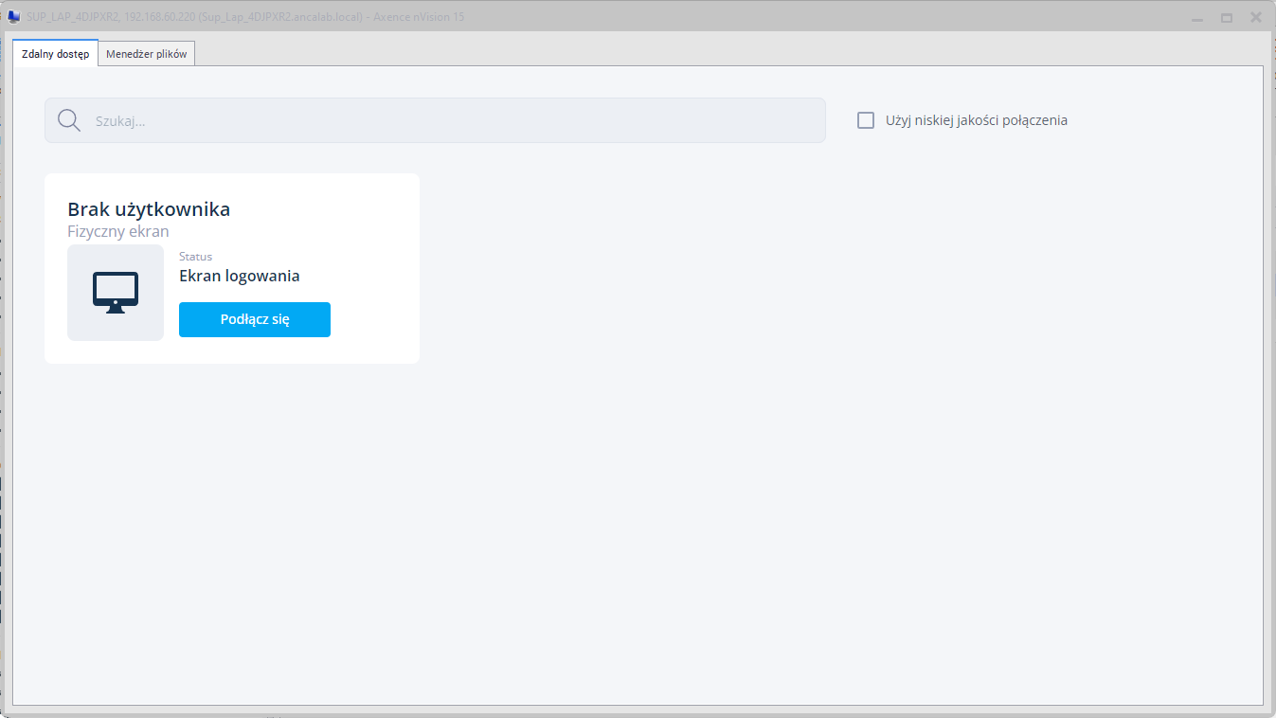
Task: Click the 'Status' label in the card
Action: (x=195, y=257)
